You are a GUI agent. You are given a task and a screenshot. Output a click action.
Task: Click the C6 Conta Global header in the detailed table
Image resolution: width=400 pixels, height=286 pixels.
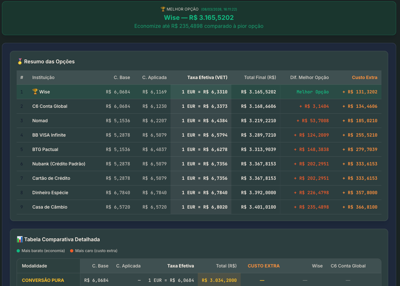[x=348, y=266]
